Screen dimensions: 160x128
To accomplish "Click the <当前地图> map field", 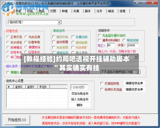I will pyautogui.click(x=79, y=87).
